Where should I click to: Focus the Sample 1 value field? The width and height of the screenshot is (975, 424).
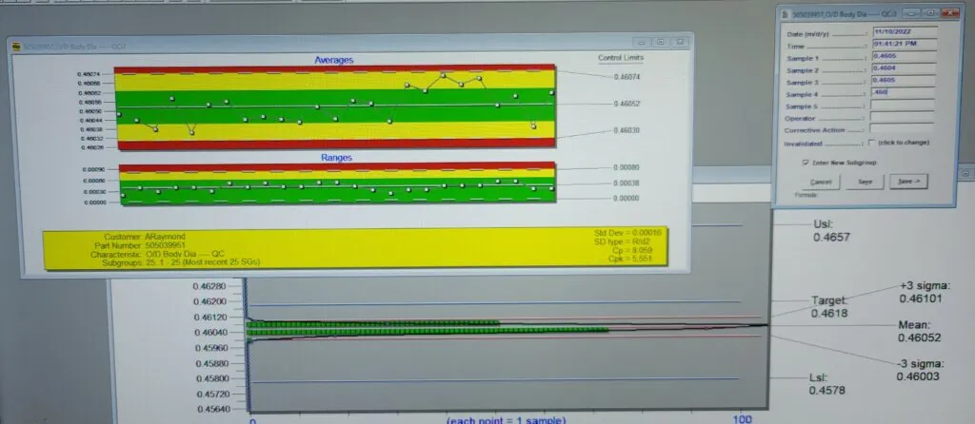point(904,57)
